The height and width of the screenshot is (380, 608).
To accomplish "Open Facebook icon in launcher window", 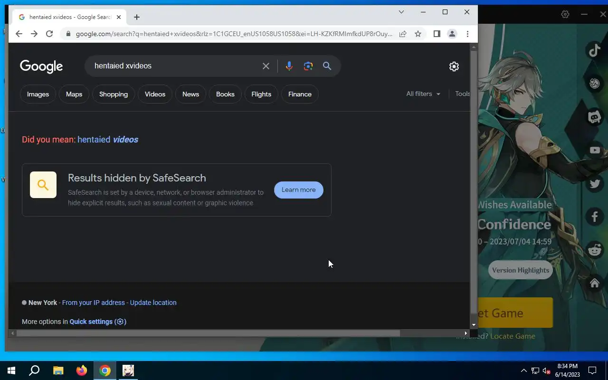I will point(595,217).
